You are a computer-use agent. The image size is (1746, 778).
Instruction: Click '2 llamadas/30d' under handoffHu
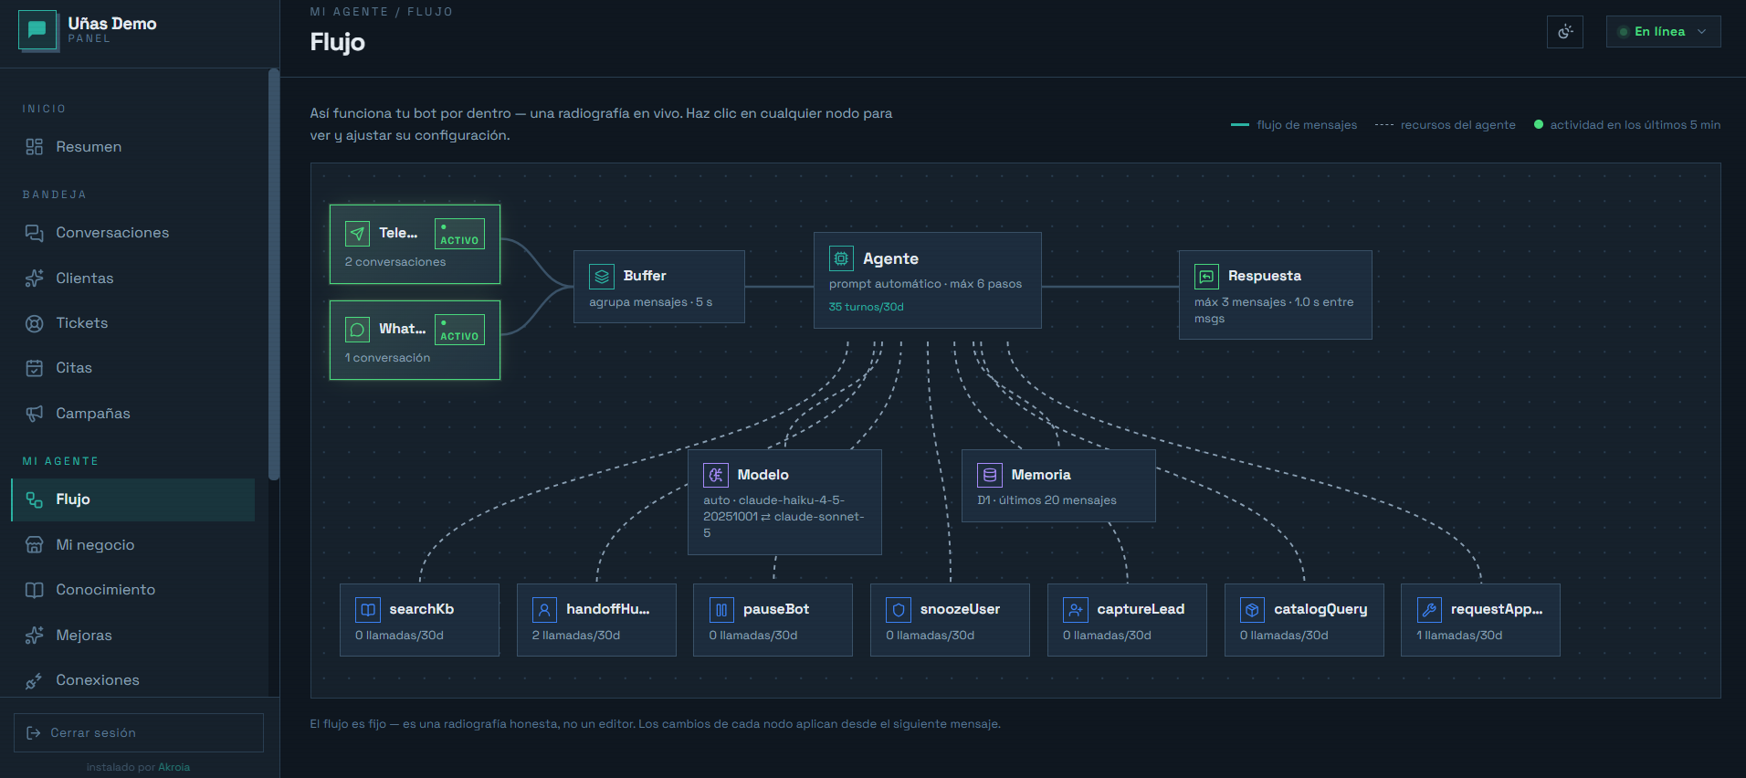[576, 636]
